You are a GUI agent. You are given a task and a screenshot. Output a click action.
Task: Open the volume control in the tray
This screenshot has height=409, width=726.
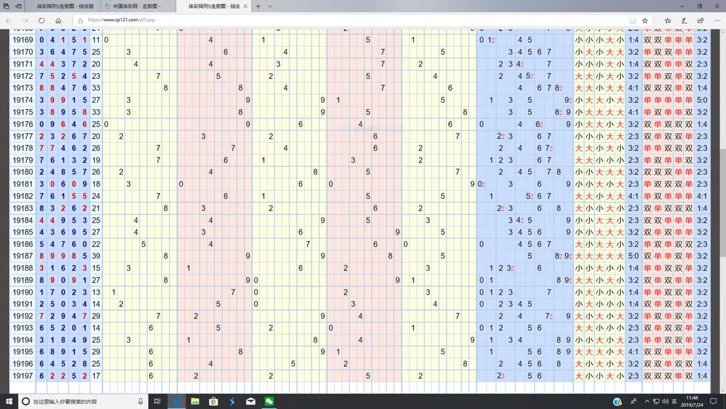665,402
